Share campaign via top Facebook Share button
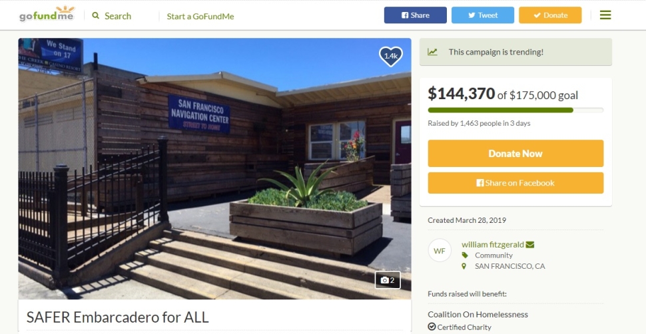646x334 pixels. (x=416, y=15)
